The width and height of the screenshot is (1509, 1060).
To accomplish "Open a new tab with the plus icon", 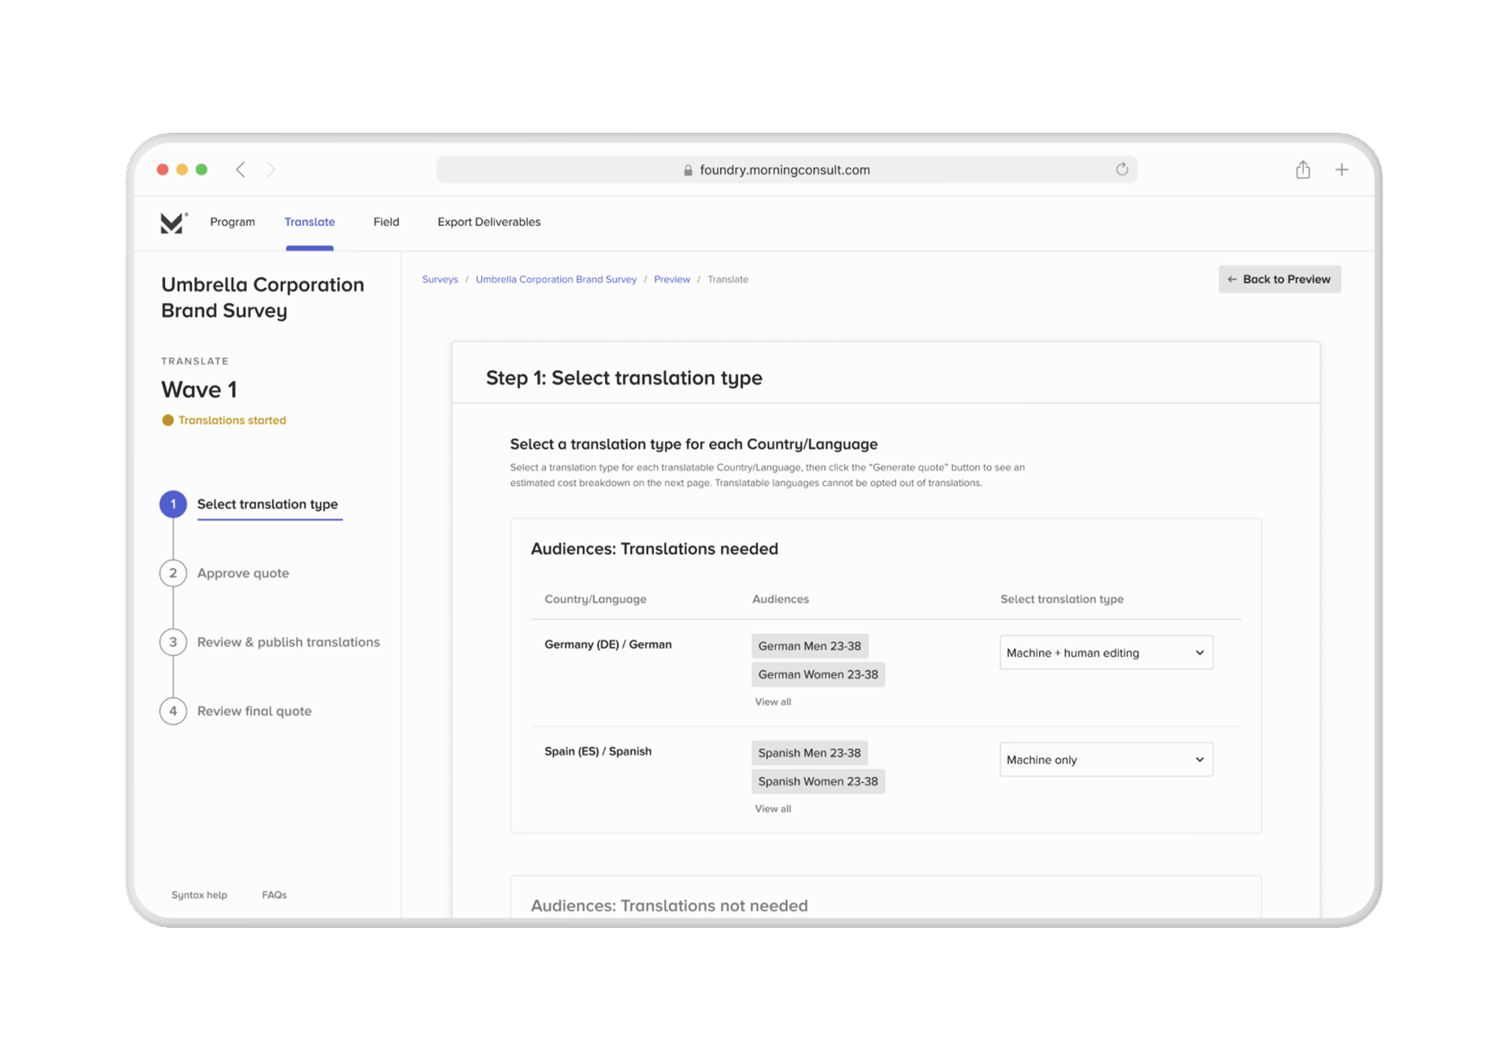I will (x=1341, y=170).
